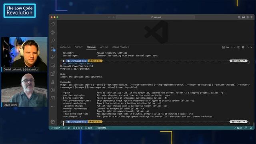
Task: Switch to the OUTPUT tab
Action: tap(78, 47)
